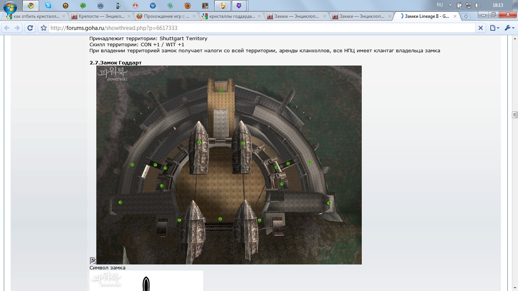The image size is (518, 291).
Task: Click the page vertical scrollbar thumb
Action: (515, 115)
